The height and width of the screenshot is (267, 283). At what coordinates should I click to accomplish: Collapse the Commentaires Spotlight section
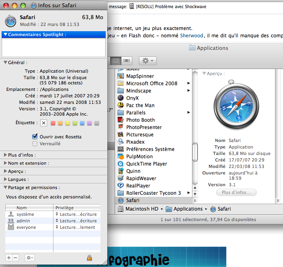click(5, 34)
